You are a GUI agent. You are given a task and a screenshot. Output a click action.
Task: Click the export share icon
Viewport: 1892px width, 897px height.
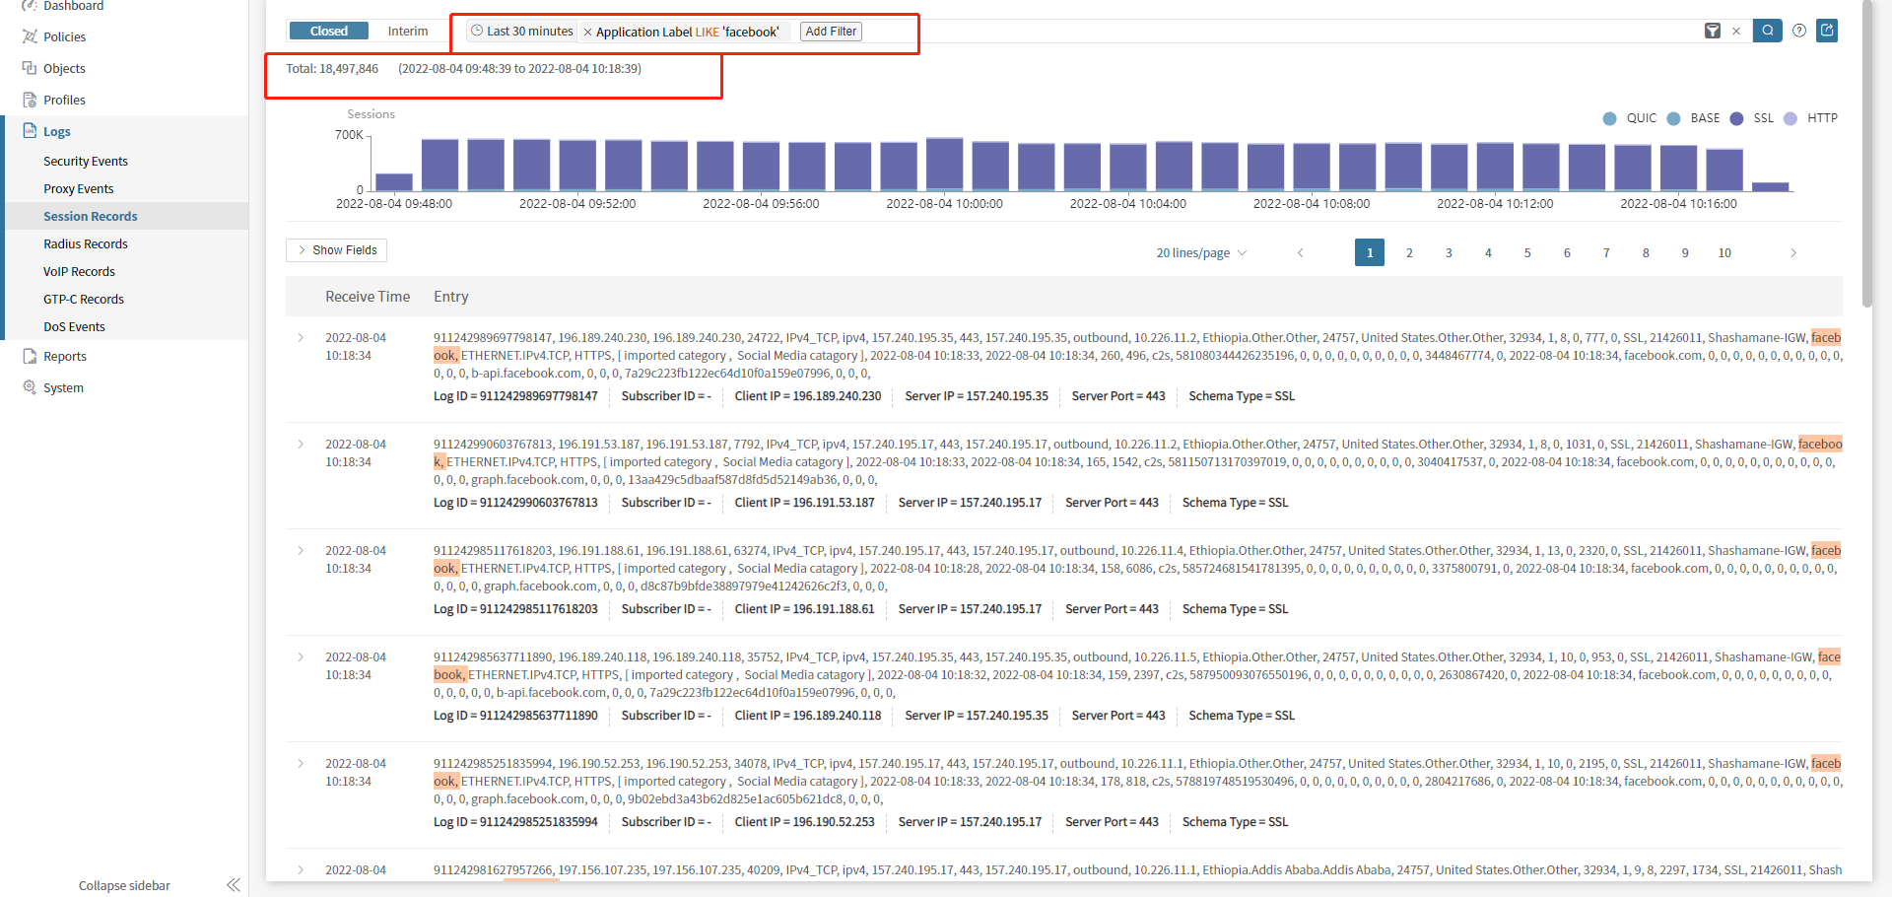[1827, 31]
